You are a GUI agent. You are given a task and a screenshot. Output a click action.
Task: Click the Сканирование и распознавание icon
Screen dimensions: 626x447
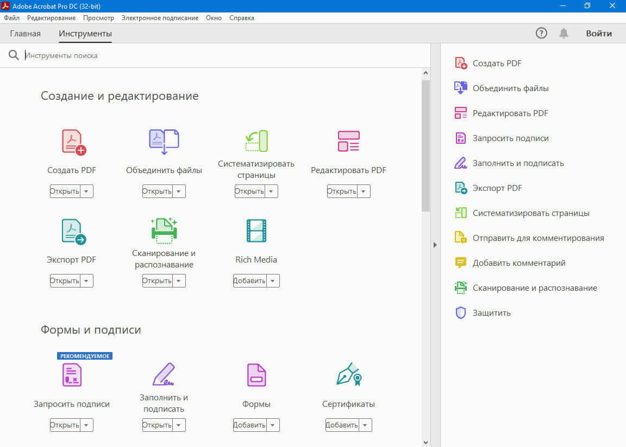point(164,231)
